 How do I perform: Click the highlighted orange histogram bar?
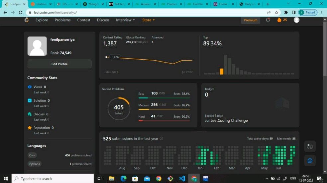[x=221, y=71]
